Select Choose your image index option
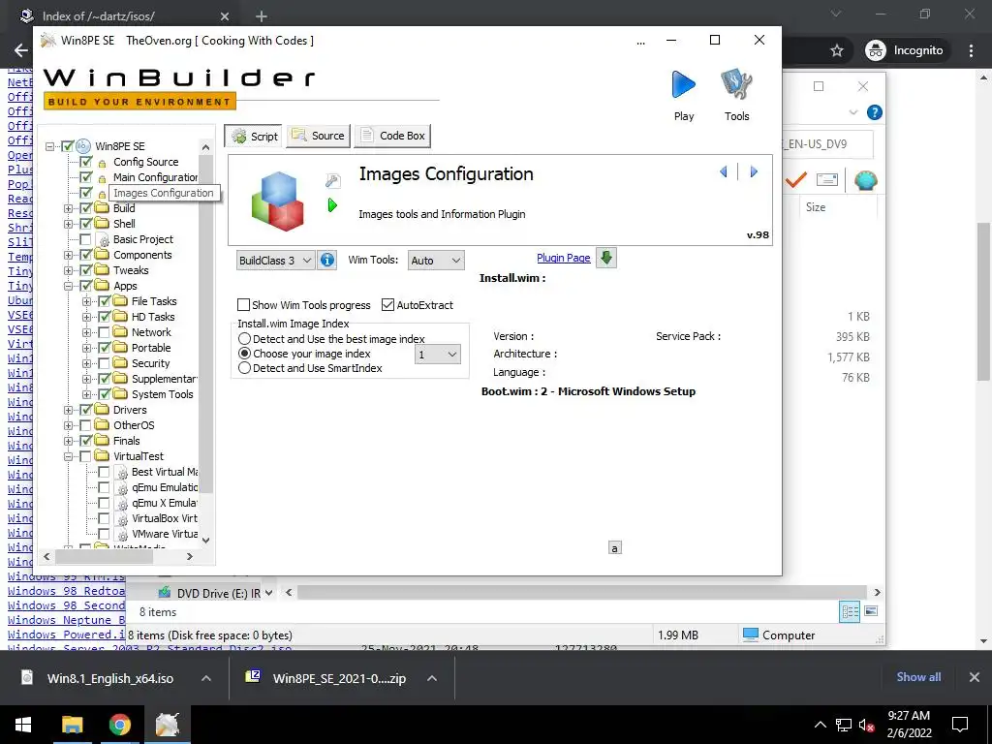 244,354
